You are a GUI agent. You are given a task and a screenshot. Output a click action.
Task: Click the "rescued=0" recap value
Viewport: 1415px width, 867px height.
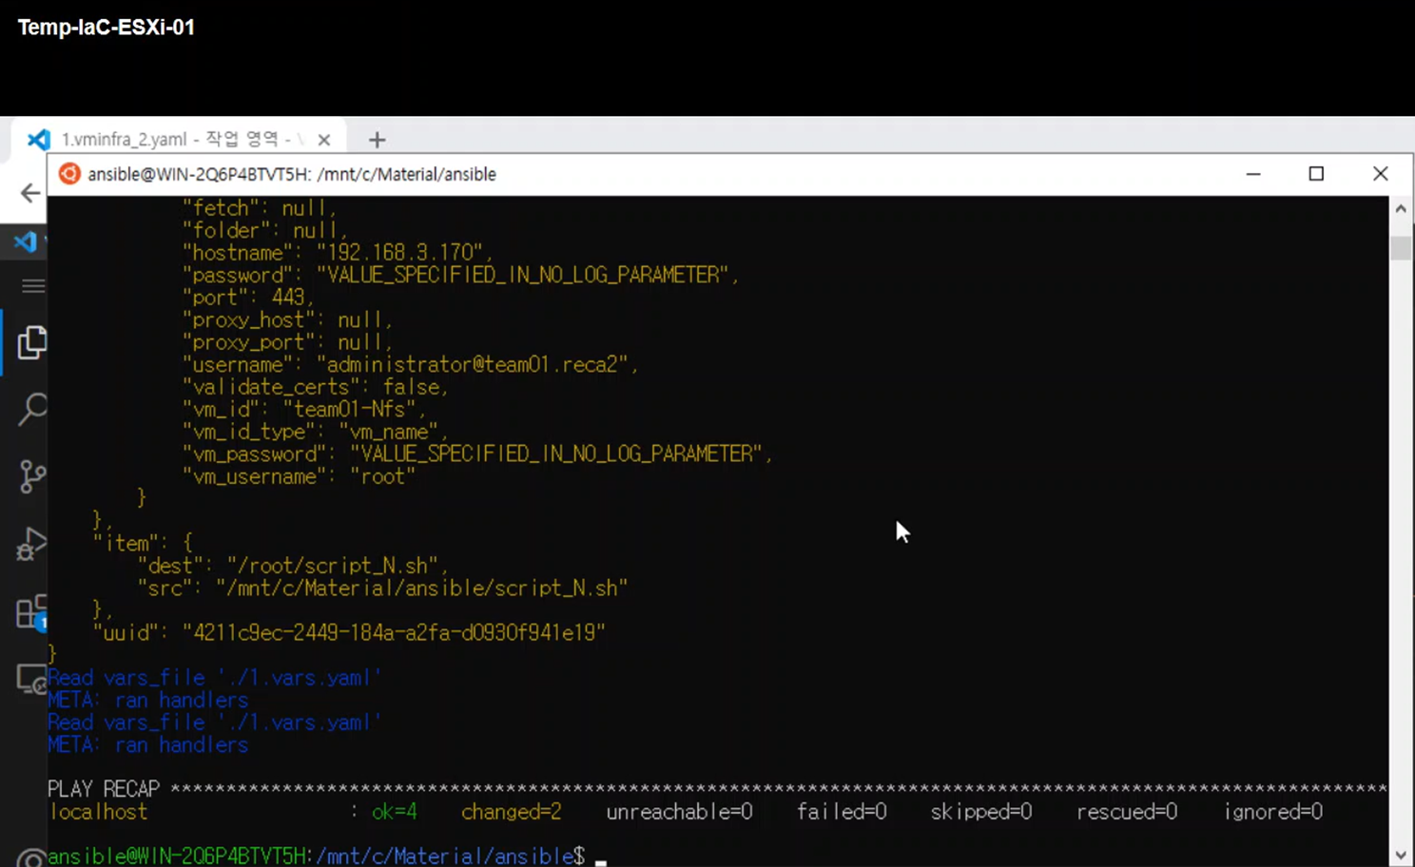[x=1127, y=812]
